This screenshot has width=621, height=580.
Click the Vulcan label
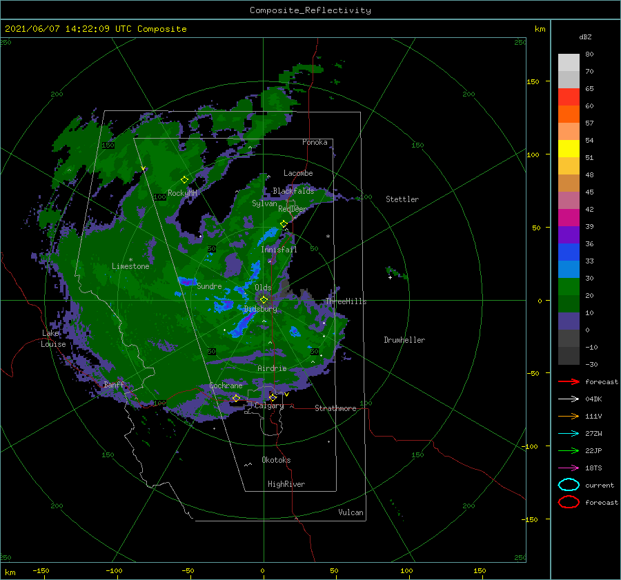[x=351, y=512]
